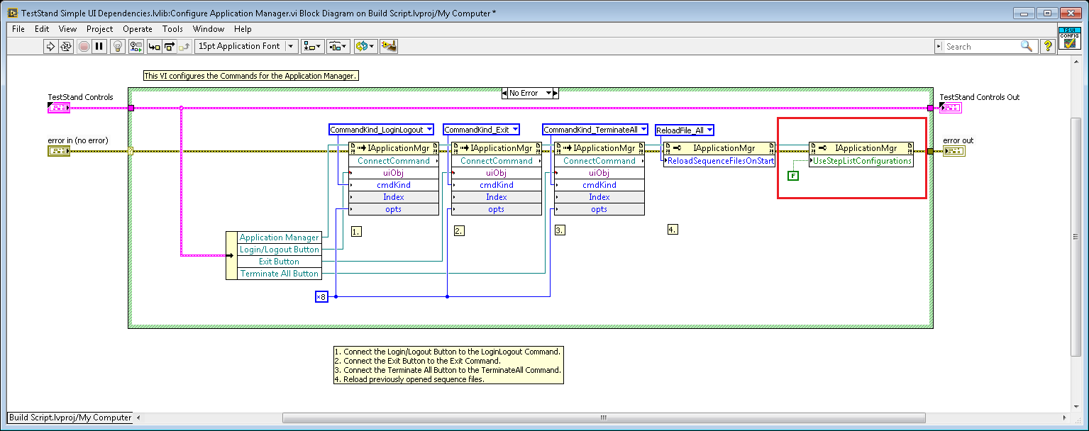This screenshot has width=1089, height=431.
Task: Expand the CommandKind_LoginLogout enum selector
Action: pos(429,130)
